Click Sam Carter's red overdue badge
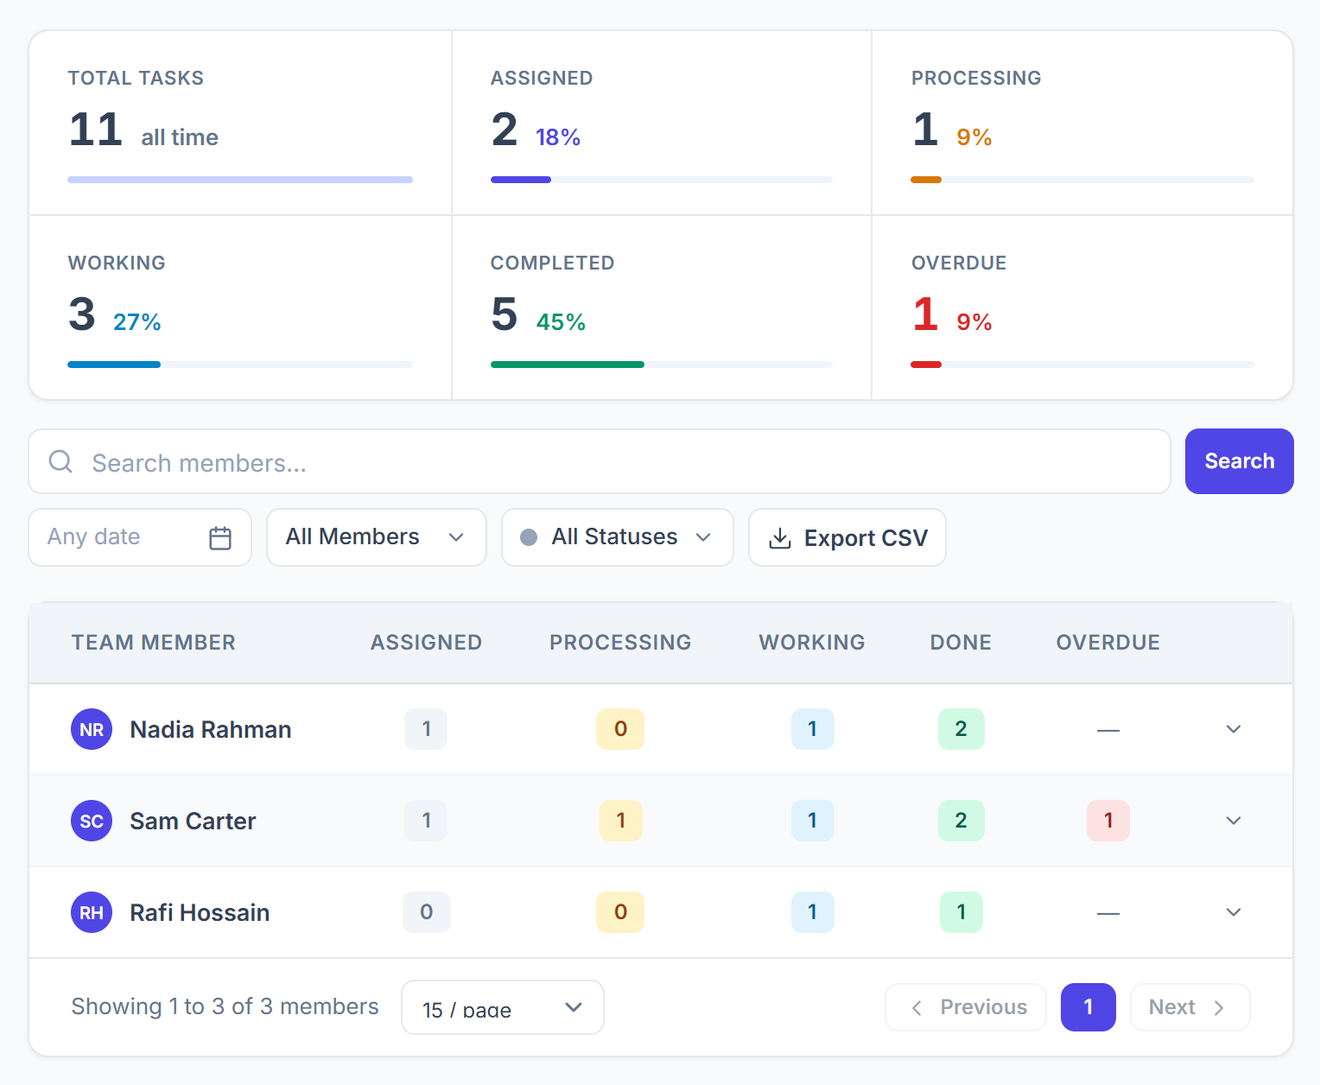 1108,821
